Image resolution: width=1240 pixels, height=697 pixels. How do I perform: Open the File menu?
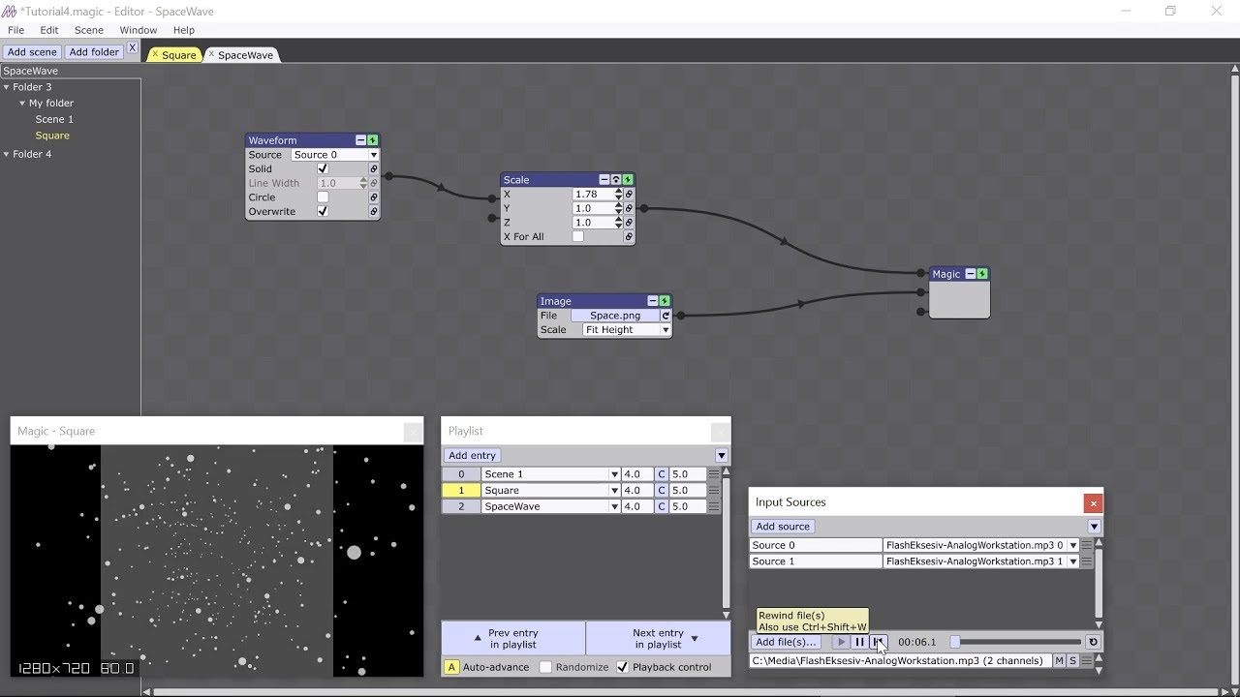pyautogui.click(x=15, y=30)
